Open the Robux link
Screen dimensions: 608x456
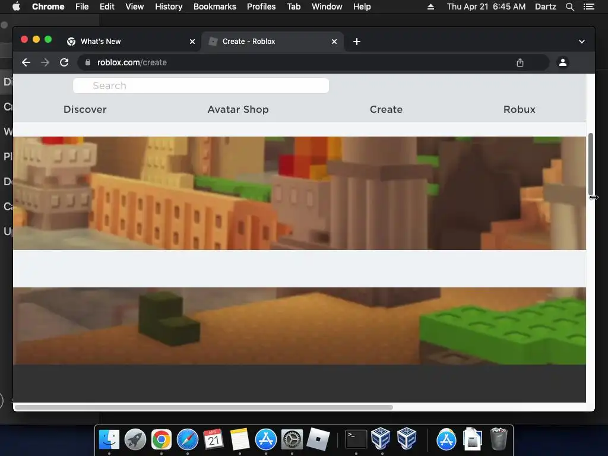519,109
